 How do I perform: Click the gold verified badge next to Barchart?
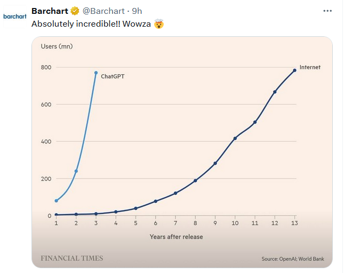(76, 11)
